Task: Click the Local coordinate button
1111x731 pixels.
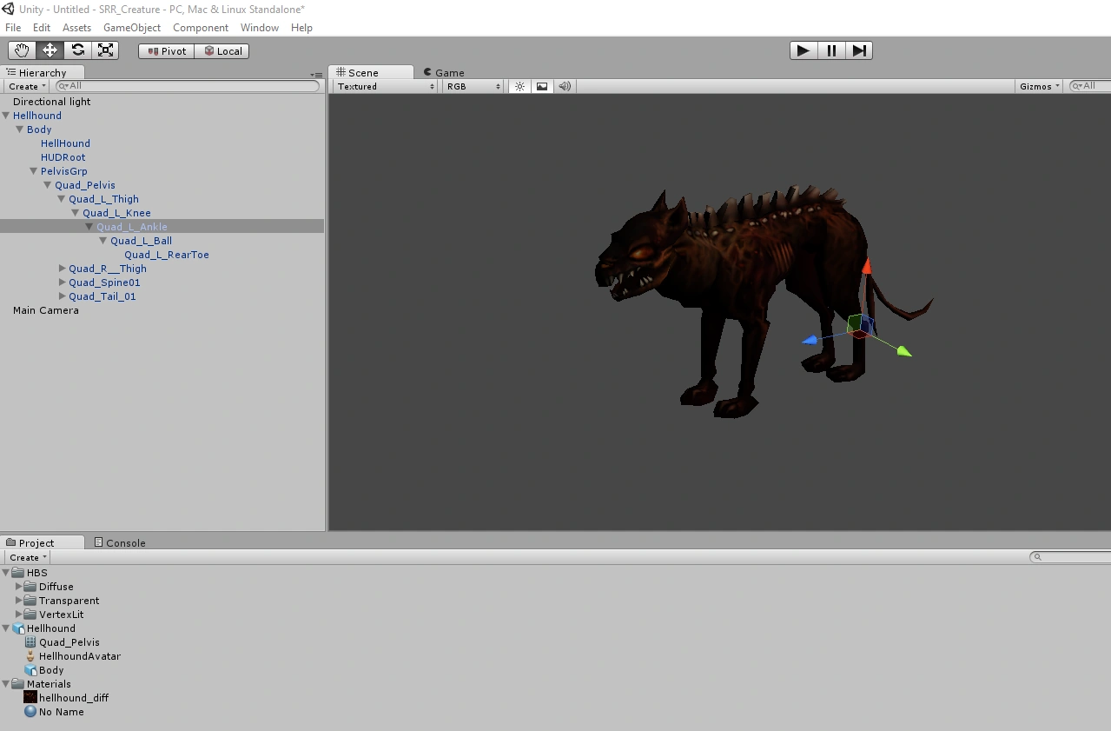Action: pyautogui.click(x=222, y=51)
